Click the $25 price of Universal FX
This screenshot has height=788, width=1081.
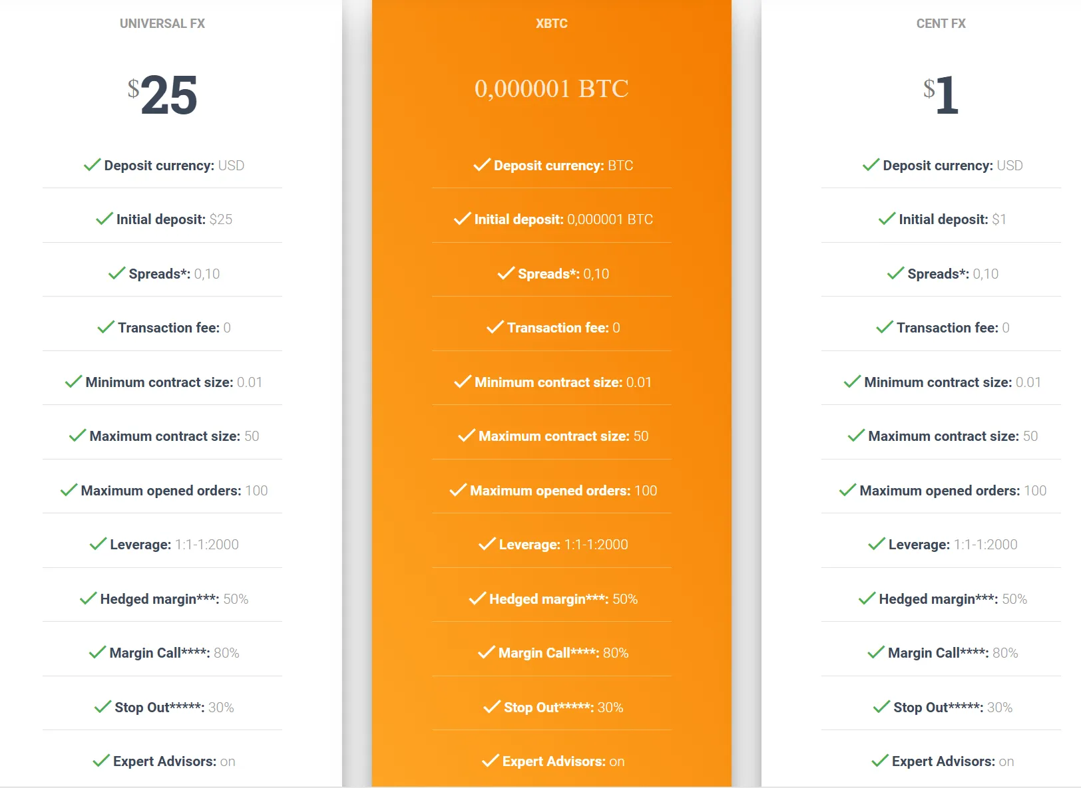[162, 94]
